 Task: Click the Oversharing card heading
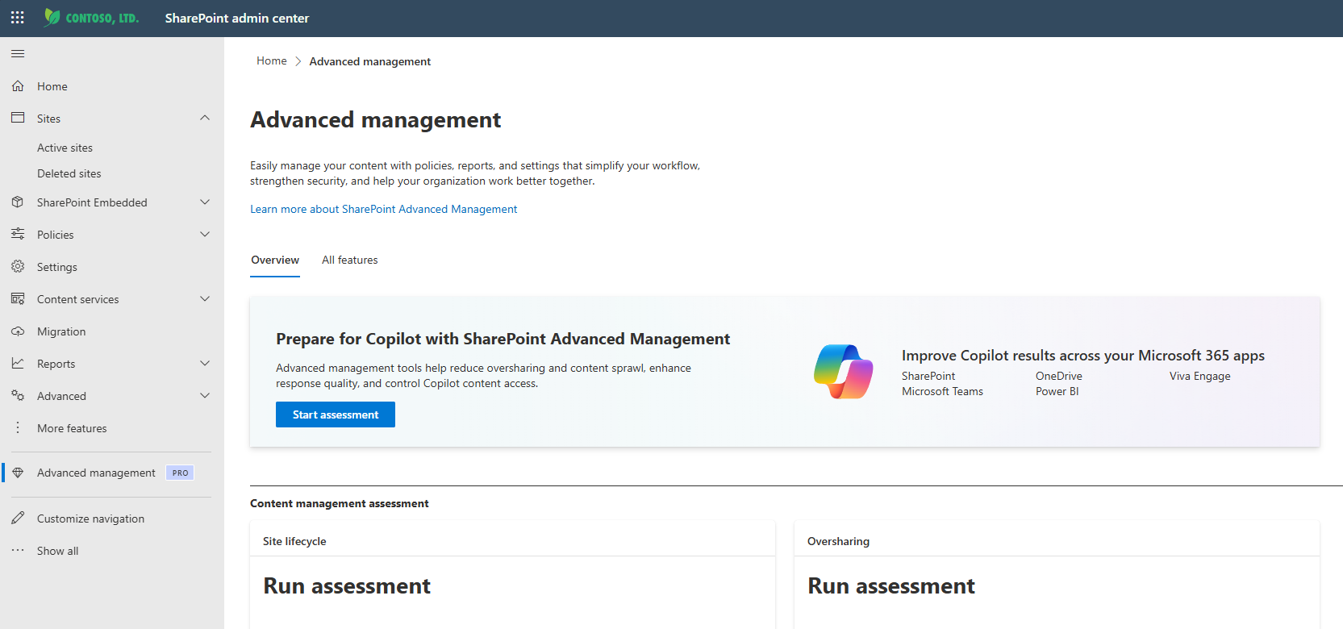point(839,542)
